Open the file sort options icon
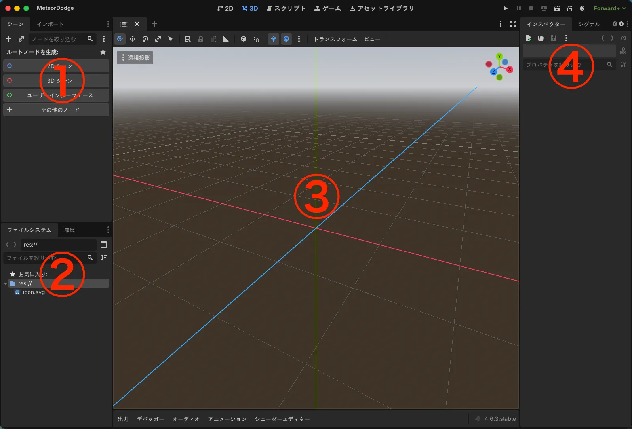The height and width of the screenshot is (429, 632). click(104, 258)
